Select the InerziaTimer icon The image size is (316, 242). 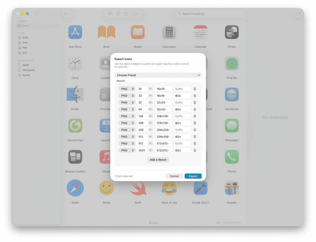75,125
